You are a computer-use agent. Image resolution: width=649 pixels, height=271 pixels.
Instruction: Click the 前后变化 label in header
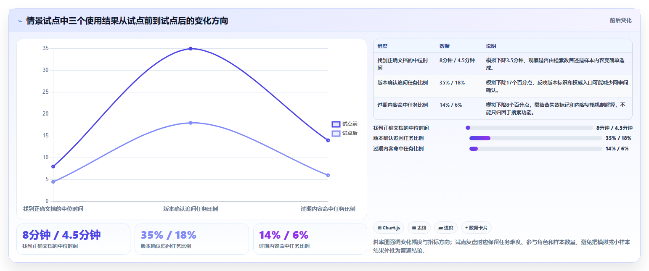[621, 20]
